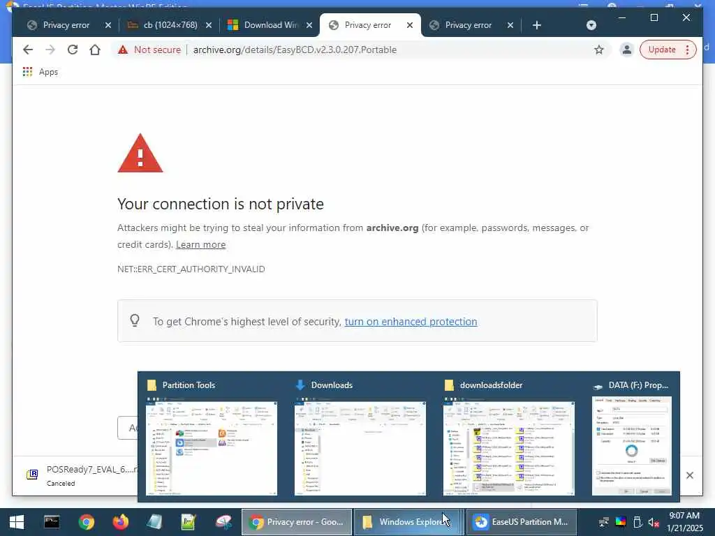The image size is (715, 536).
Task: Open the tab search dropdown
Action: 591,25
